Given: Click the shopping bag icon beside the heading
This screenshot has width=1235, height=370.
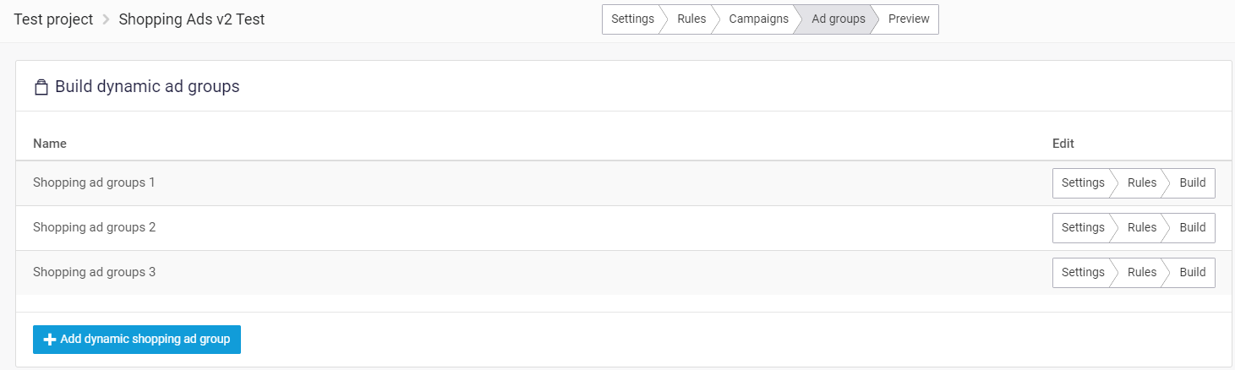Looking at the screenshot, I should point(41,87).
